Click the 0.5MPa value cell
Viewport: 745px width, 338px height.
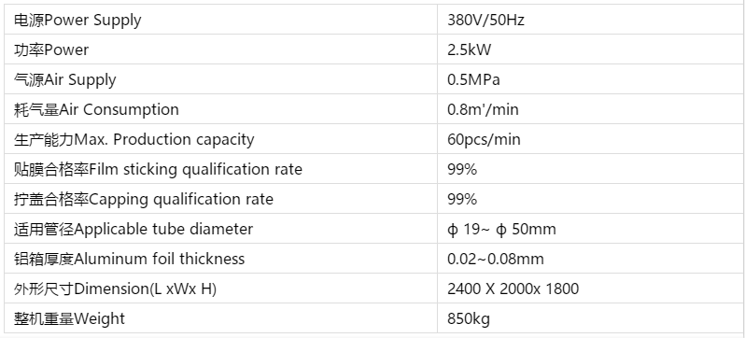pyautogui.click(x=591, y=79)
